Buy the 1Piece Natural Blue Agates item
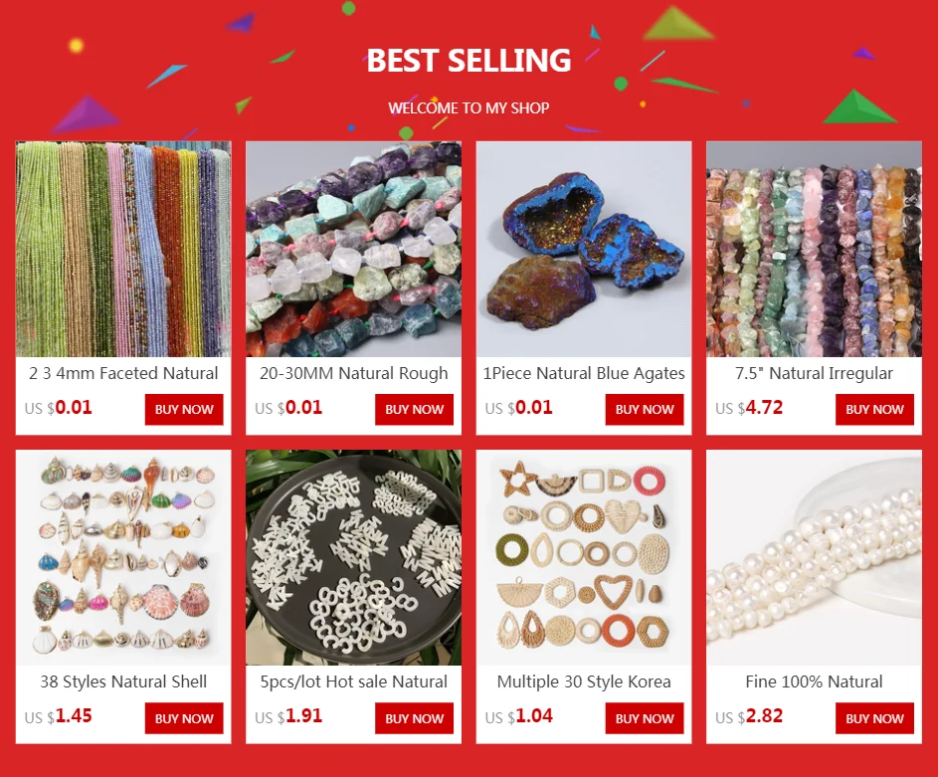The image size is (938, 777). [x=645, y=410]
